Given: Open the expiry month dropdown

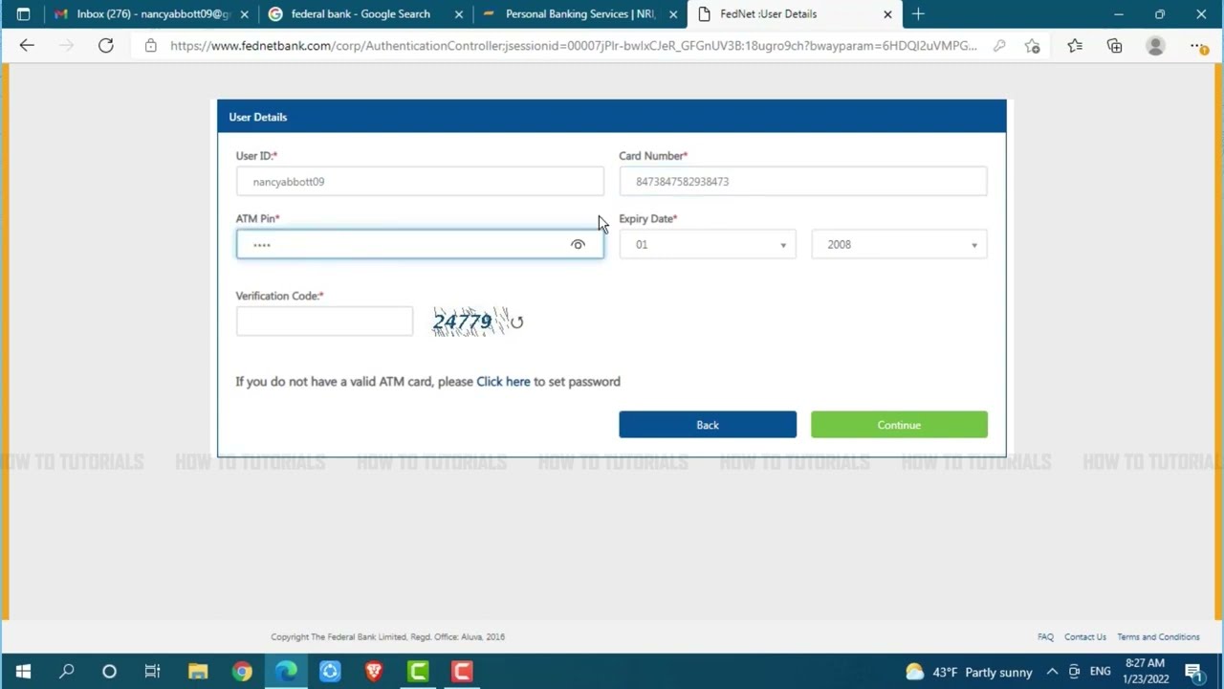Looking at the screenshot, I should pyautogui.click(x=708, y=245).
